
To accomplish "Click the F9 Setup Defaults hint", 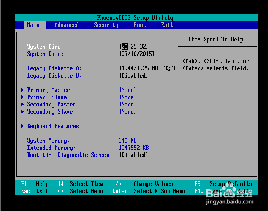I will 223,184.
